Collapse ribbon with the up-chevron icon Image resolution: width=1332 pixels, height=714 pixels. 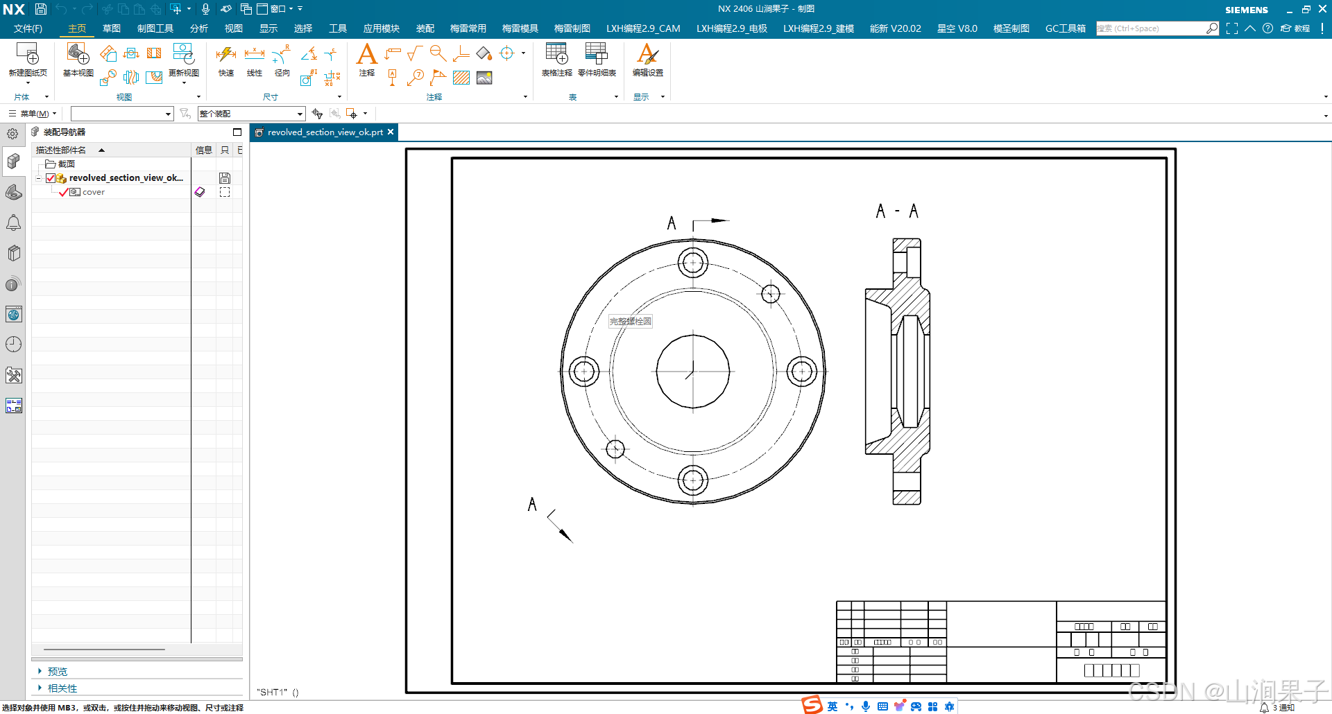[1249, 28]
